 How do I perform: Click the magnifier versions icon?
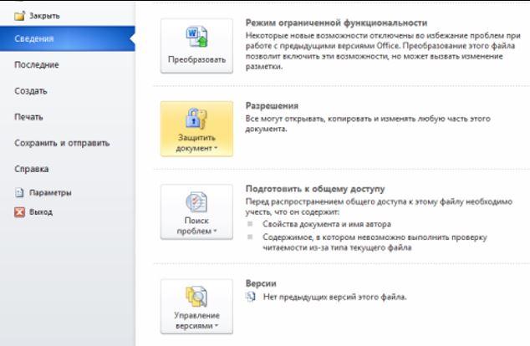196,297
